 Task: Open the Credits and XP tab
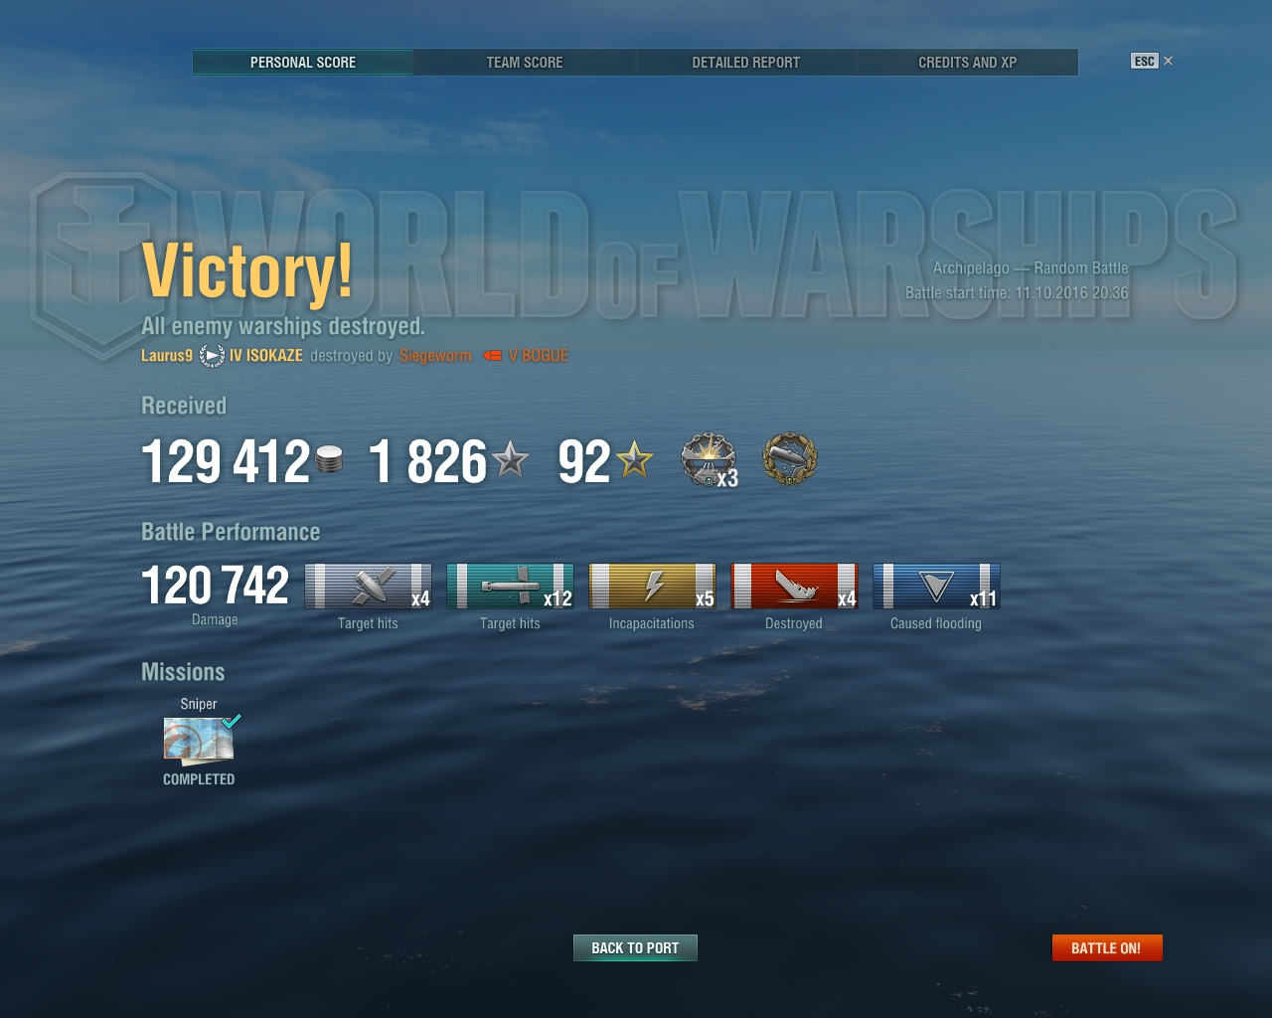(x=967, y=63)
